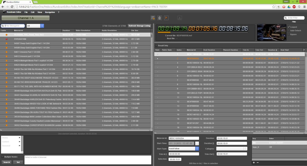Viewport: 307px width, 166px height.
Task: Click the Trim-Out input field
Action: point(232,154)
